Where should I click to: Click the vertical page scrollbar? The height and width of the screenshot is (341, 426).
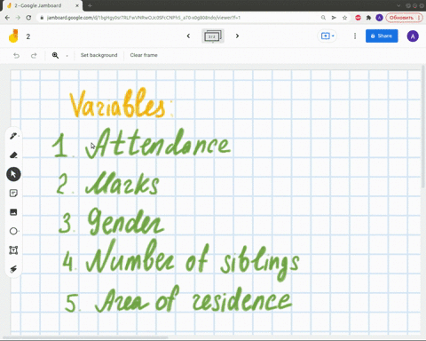click(x=423, y=127)
